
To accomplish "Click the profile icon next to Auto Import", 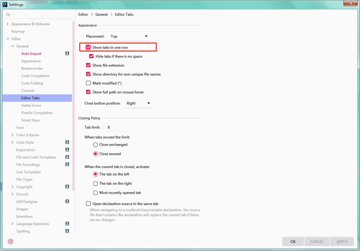I will click(x=67, y=53).
